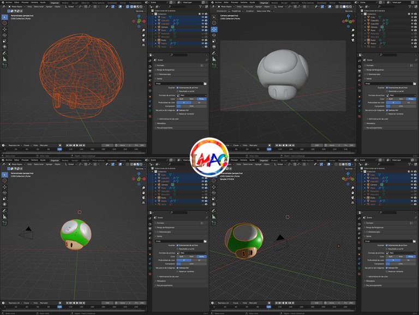Adjust Compresión slider in dark-green mushroom window
This screenshot has height=315, width=419.
[401, 264]
